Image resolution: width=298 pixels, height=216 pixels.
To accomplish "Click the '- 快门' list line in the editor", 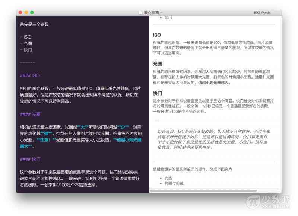I will (26, 50).
